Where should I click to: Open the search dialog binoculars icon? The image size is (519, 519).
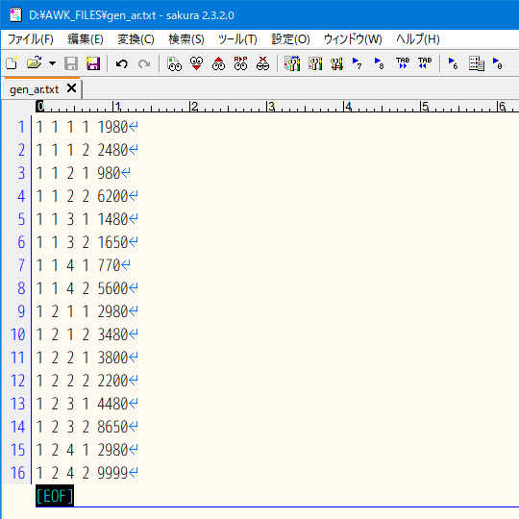pos(174,63)
